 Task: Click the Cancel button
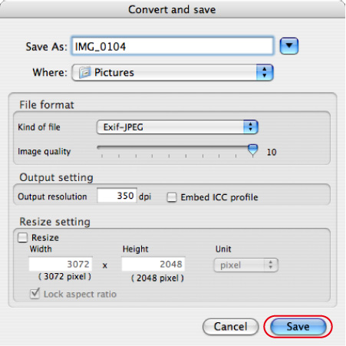click(230, 327)
